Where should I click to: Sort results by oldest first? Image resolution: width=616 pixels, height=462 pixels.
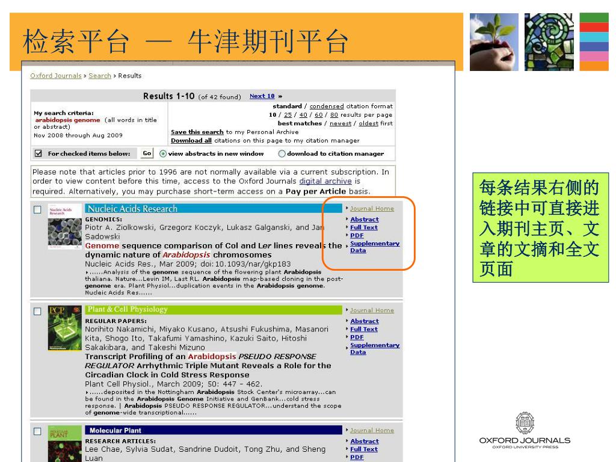[x=369, y=123]
